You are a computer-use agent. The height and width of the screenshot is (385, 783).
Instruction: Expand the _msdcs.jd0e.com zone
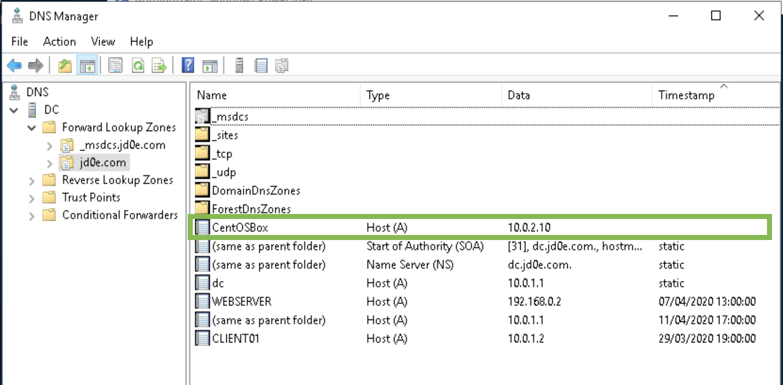coord(49,145)
